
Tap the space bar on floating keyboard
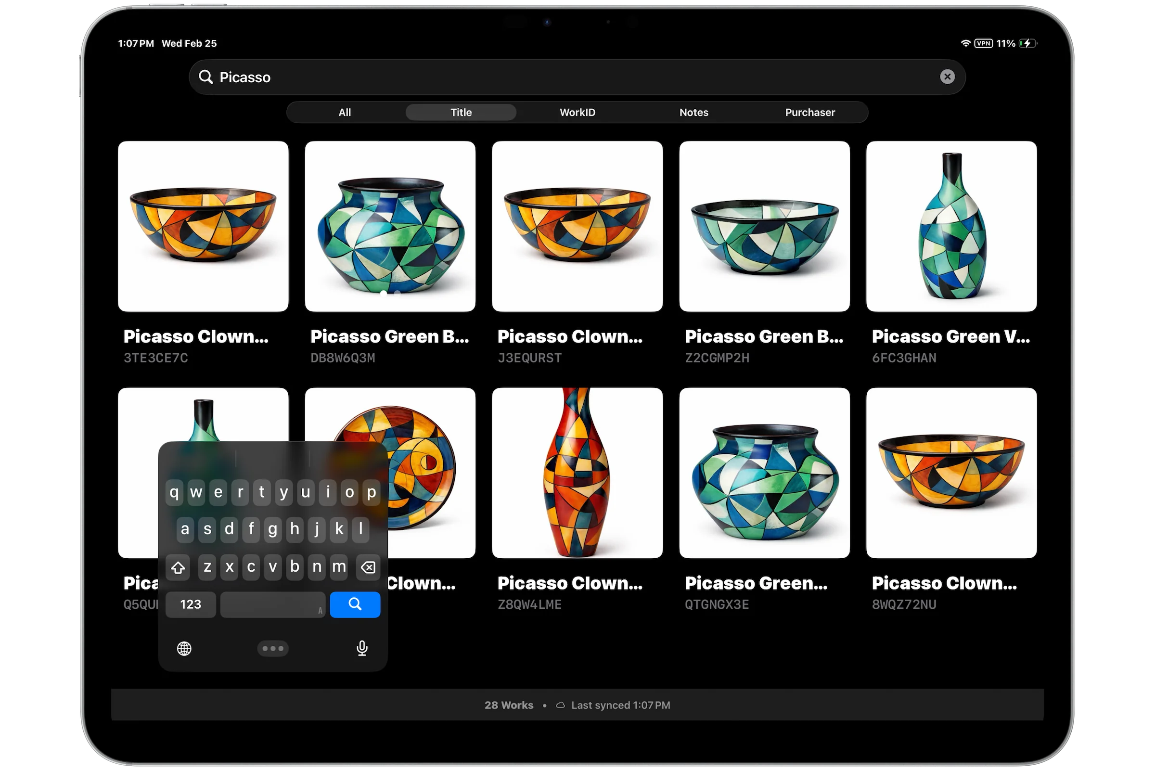[x=272, y=604]
